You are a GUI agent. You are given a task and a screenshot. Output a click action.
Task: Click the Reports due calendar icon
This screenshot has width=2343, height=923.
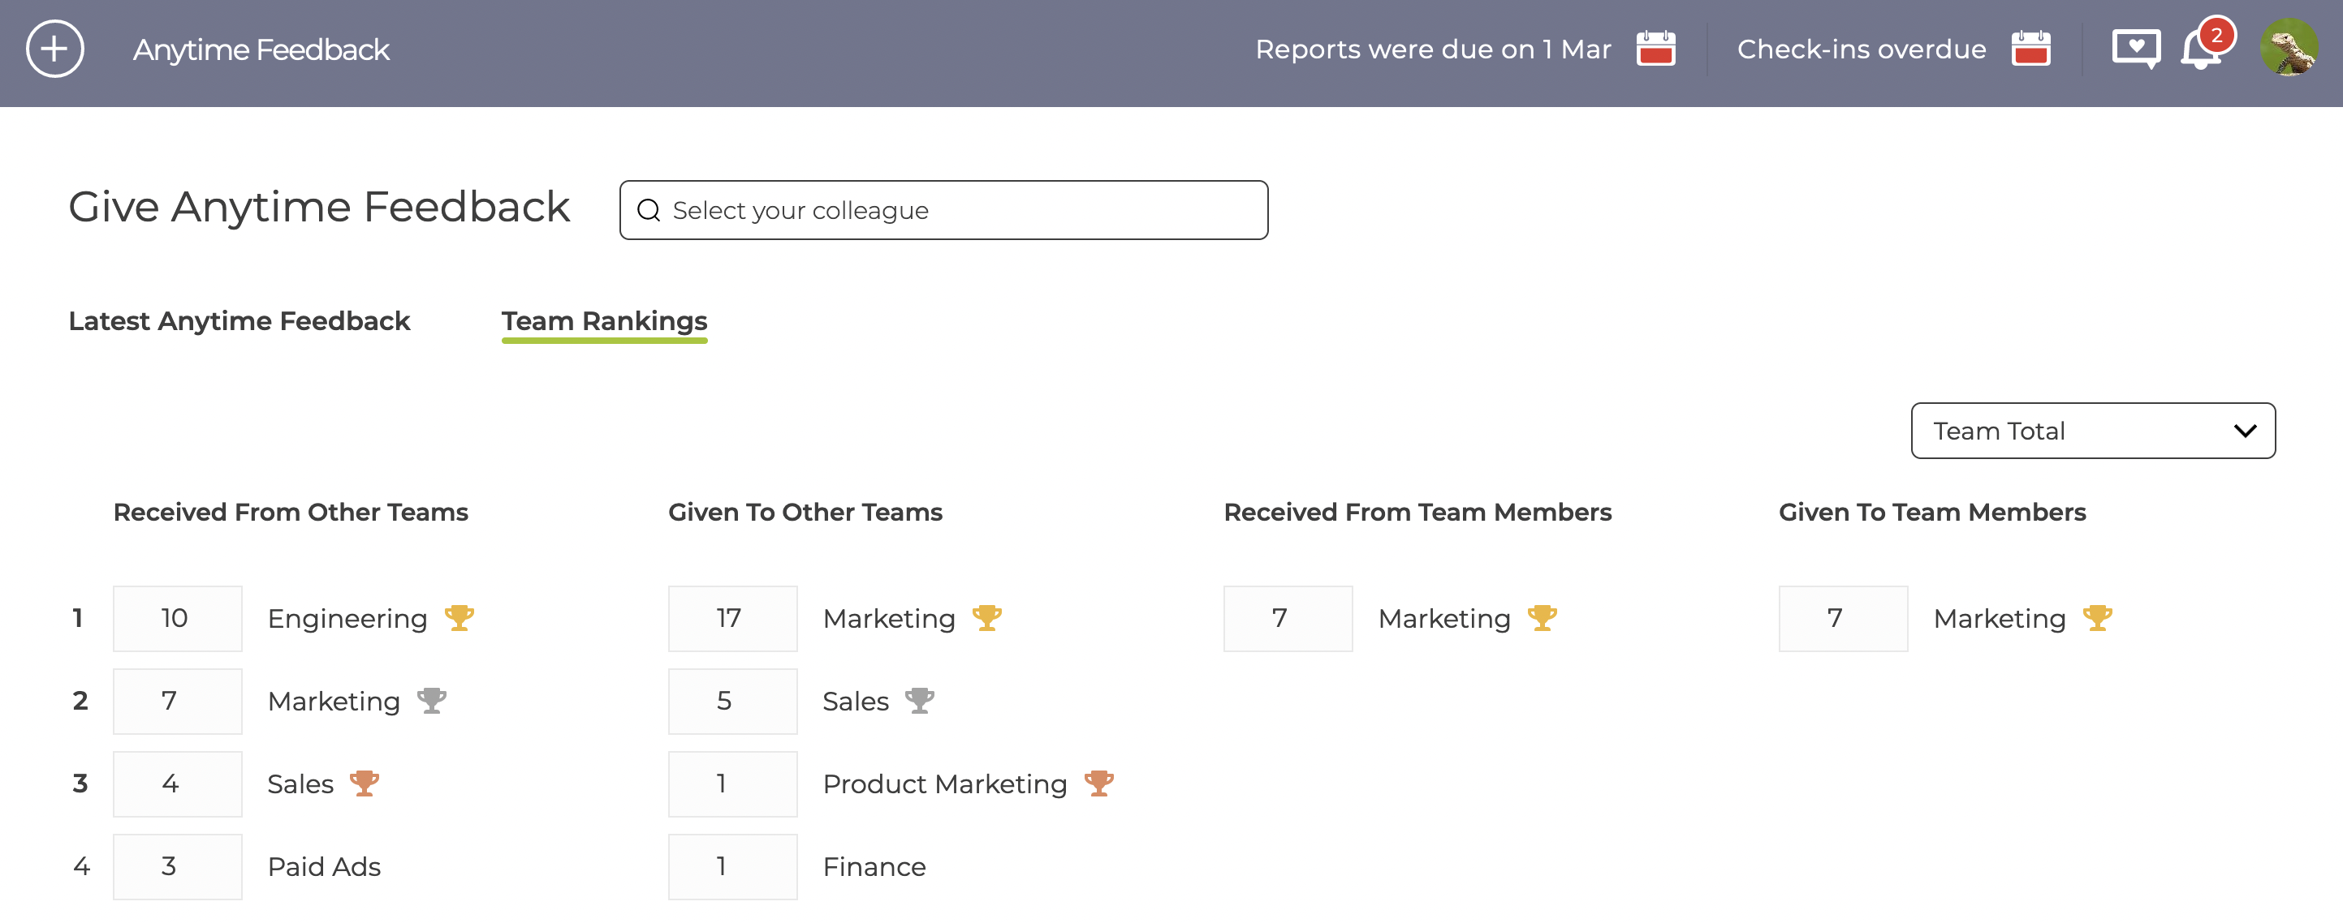[x=1655, y=49]
